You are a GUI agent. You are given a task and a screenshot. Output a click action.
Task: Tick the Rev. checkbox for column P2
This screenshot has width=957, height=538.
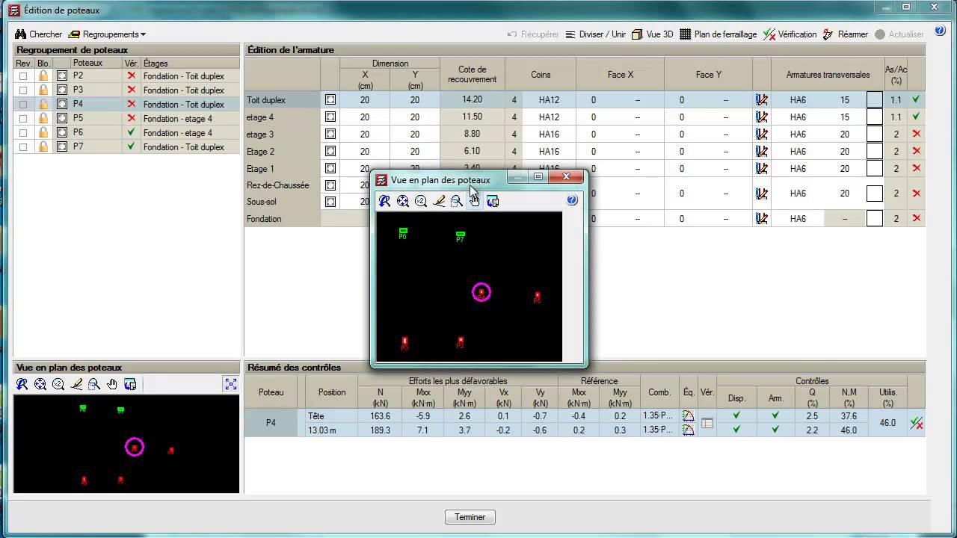click(23, 76)
